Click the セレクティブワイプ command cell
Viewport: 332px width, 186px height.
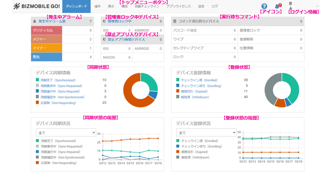[x=204, y=48]
